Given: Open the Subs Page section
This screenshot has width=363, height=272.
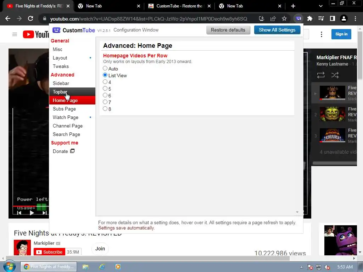Looking at the screenshot, I should click(72, 109).
